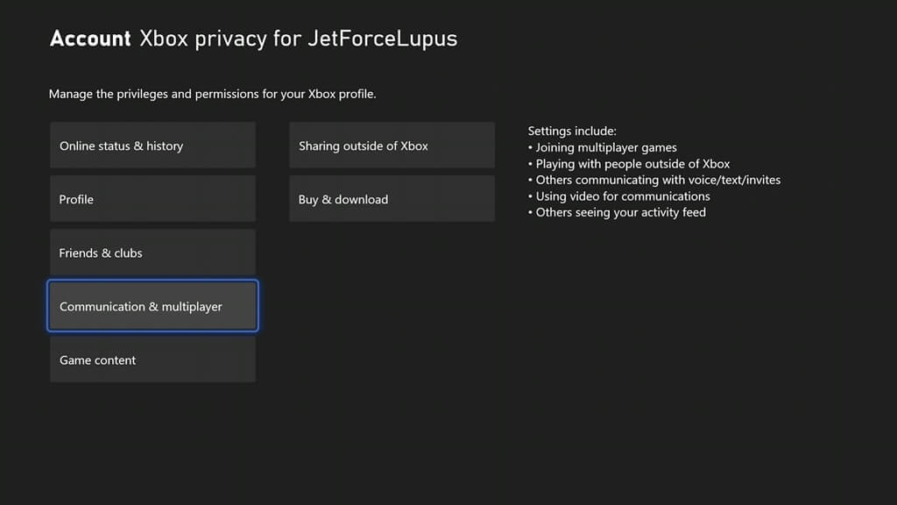This screenshot has width=897, height=505.
Task: Click the 'Settings include:' heading
Action: coord(572,132)
